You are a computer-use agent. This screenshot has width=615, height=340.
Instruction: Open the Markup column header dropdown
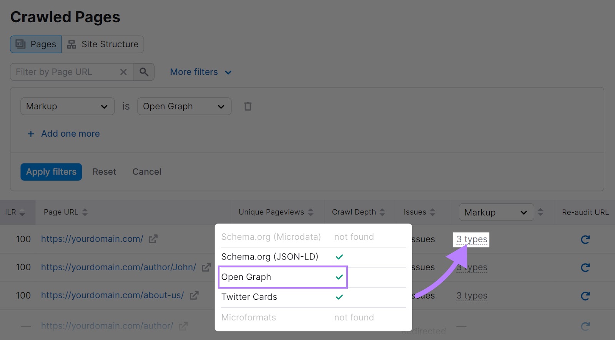click(x=496, y=212)
